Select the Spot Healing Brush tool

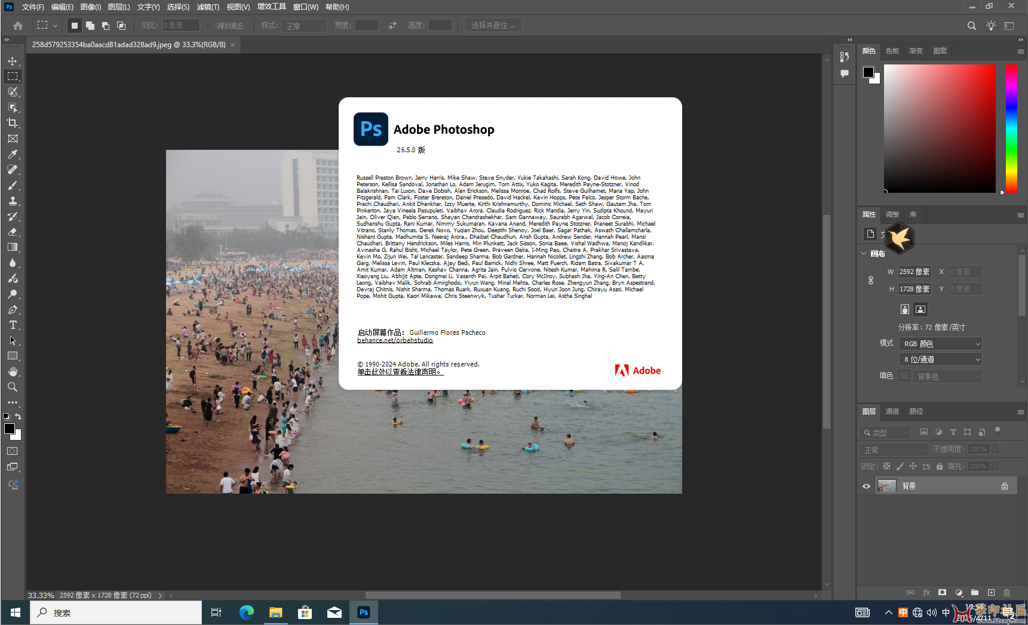coord(13,170)
